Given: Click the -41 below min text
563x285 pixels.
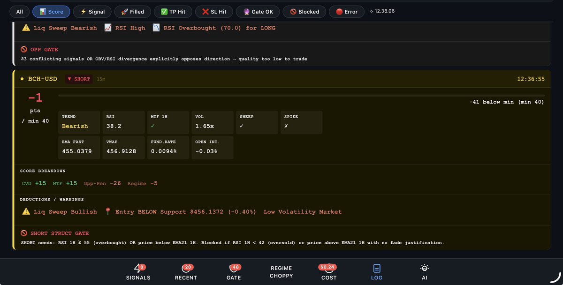Looking at the screenshot, I should coord(507,102).
